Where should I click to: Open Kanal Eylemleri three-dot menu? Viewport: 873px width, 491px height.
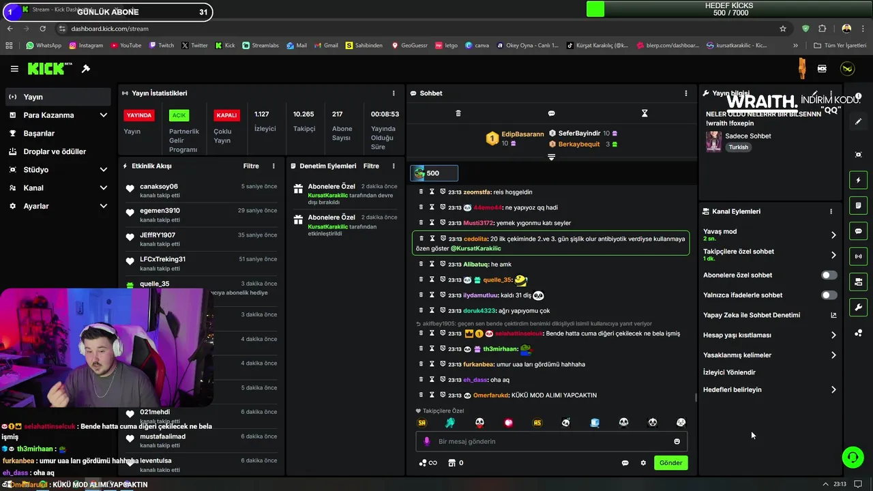831,211
